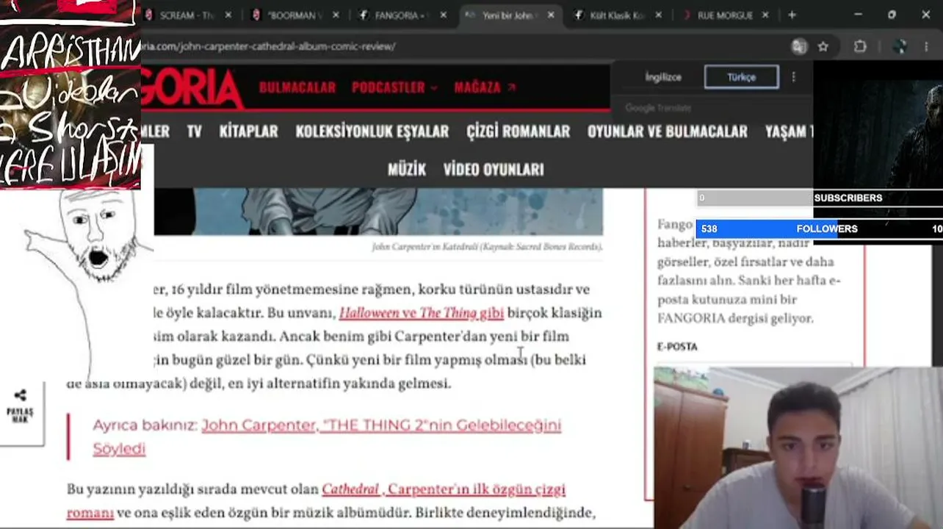The height and width of the screenshot is (529, 943).
Task: Click the Cathedral article header image
Action: coord(378,212)
